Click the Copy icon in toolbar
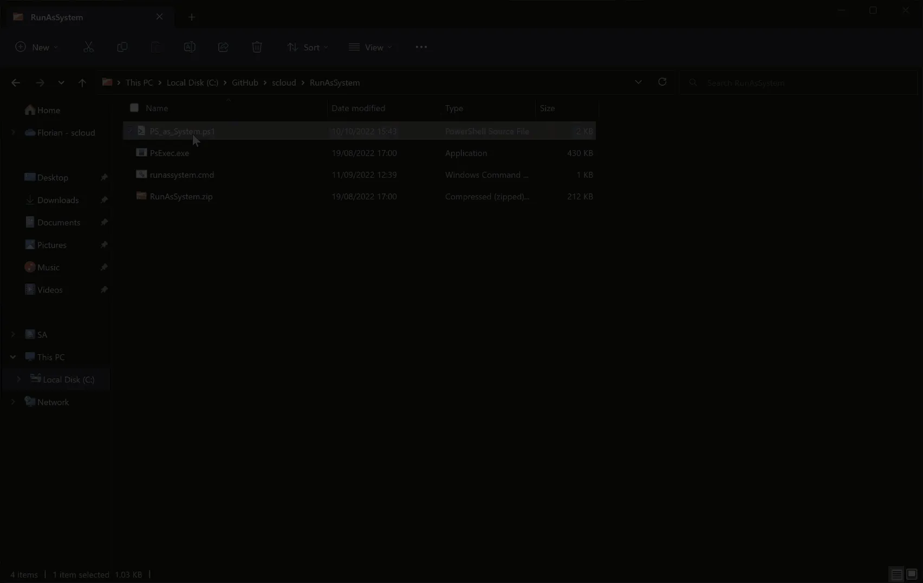The image size is (923, 583). coord(122,47)
